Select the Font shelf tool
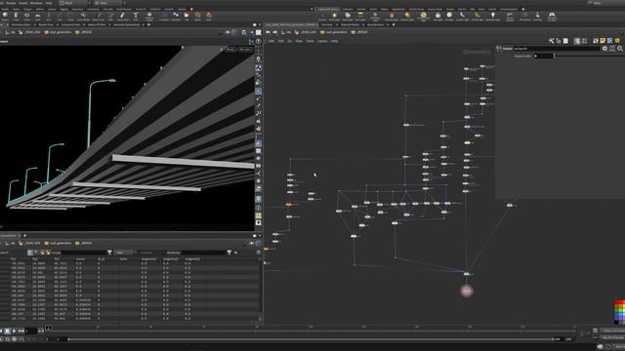Image resolution: width=625 pixels, height=351 pixels. (x=136, y=16)
